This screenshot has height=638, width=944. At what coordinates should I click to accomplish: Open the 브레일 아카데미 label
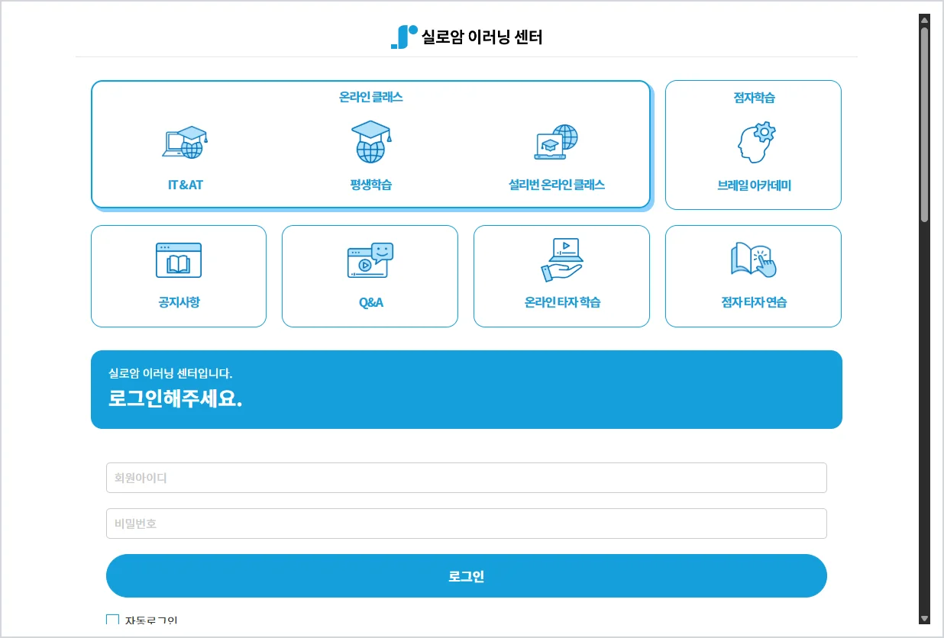(x=754, y=185)
